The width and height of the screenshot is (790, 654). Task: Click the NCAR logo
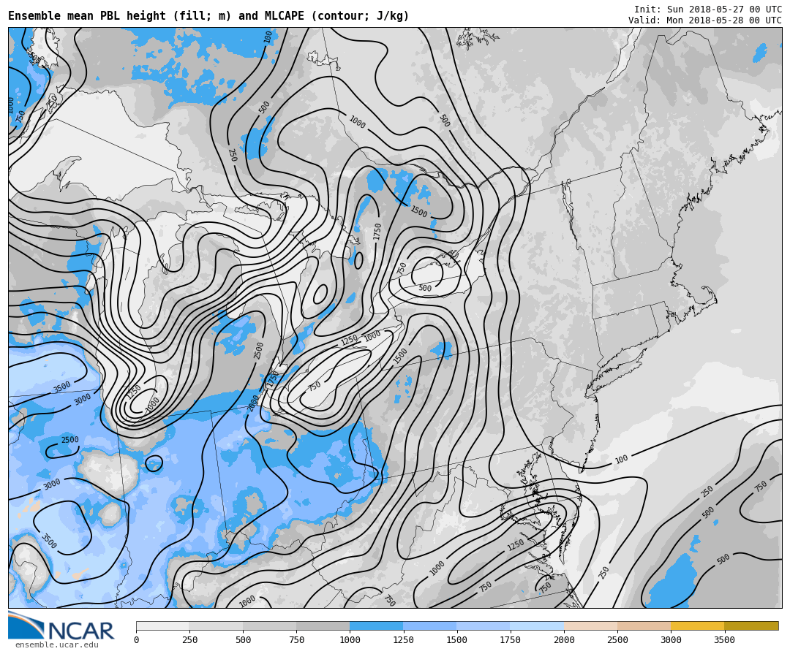[61, 626]
